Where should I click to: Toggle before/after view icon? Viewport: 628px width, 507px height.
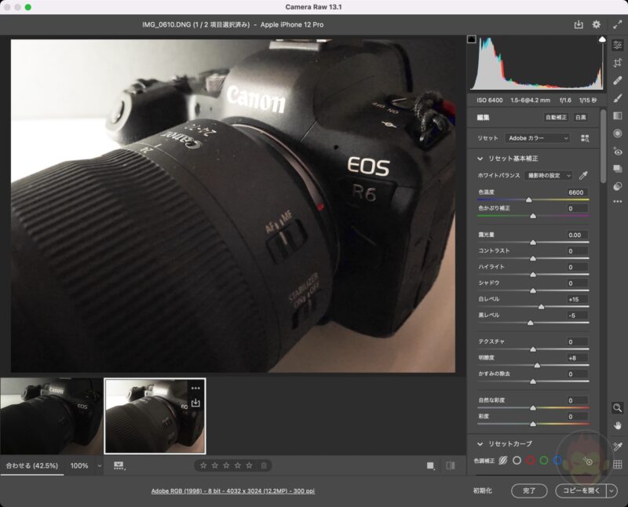[x=451, y=465]
